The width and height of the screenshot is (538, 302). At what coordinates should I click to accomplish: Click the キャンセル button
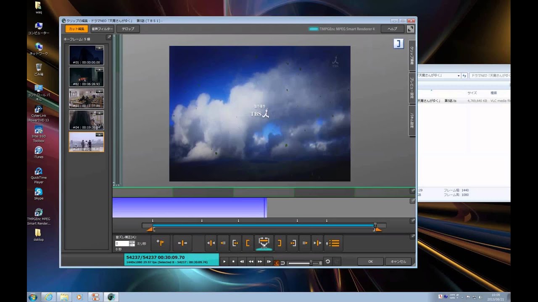(x=398, y=262)
